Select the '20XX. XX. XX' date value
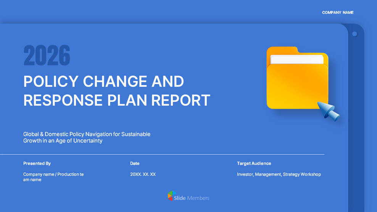The width and height of the screenshot is (377, 212). click(x=143, y=174)
